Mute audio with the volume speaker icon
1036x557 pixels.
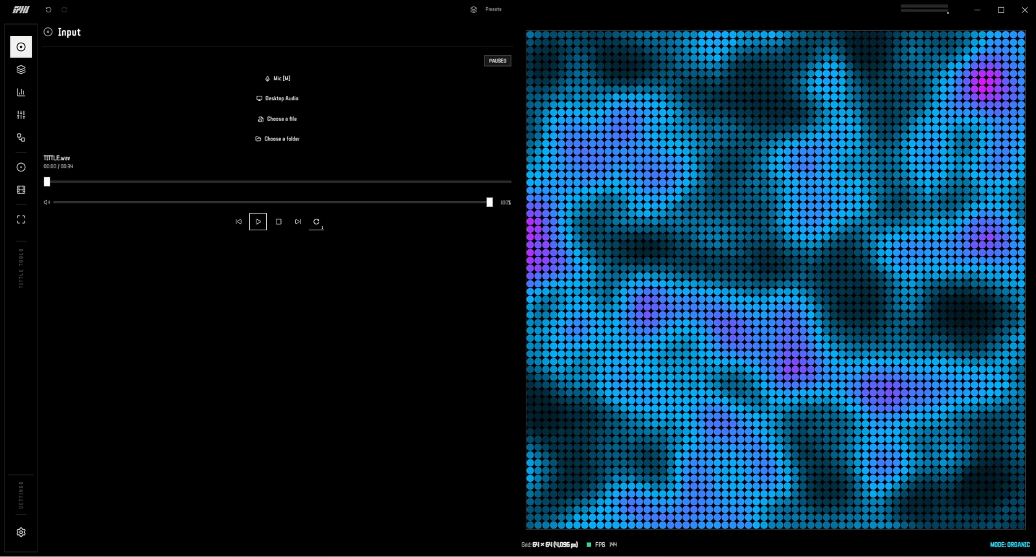[47, 202]
